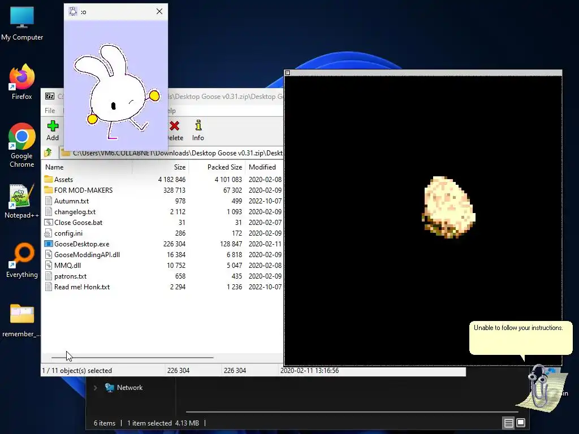Click the File Explorer horizontal scrollbar

click(x=352, y=411)
